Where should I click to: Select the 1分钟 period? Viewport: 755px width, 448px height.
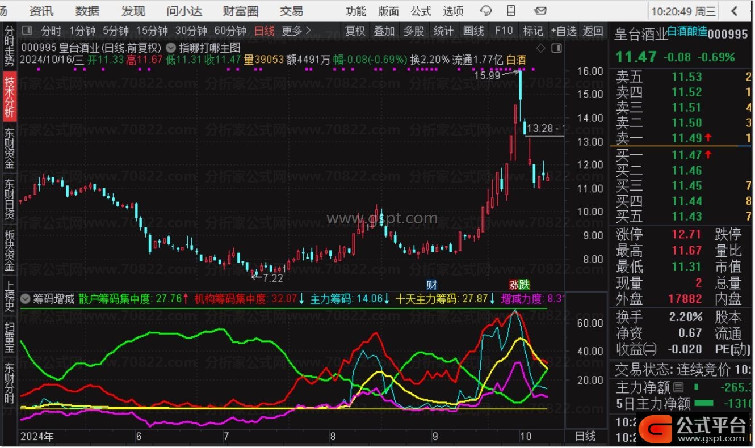(x=83, y=31)
